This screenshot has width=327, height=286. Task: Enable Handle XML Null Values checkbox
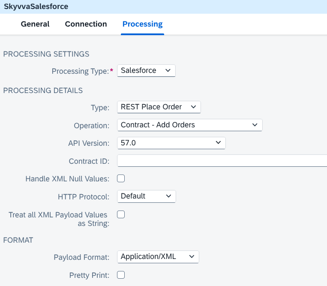121,178
